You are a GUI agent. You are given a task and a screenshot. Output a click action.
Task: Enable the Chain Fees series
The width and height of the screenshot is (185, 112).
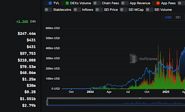click(97, 3)
